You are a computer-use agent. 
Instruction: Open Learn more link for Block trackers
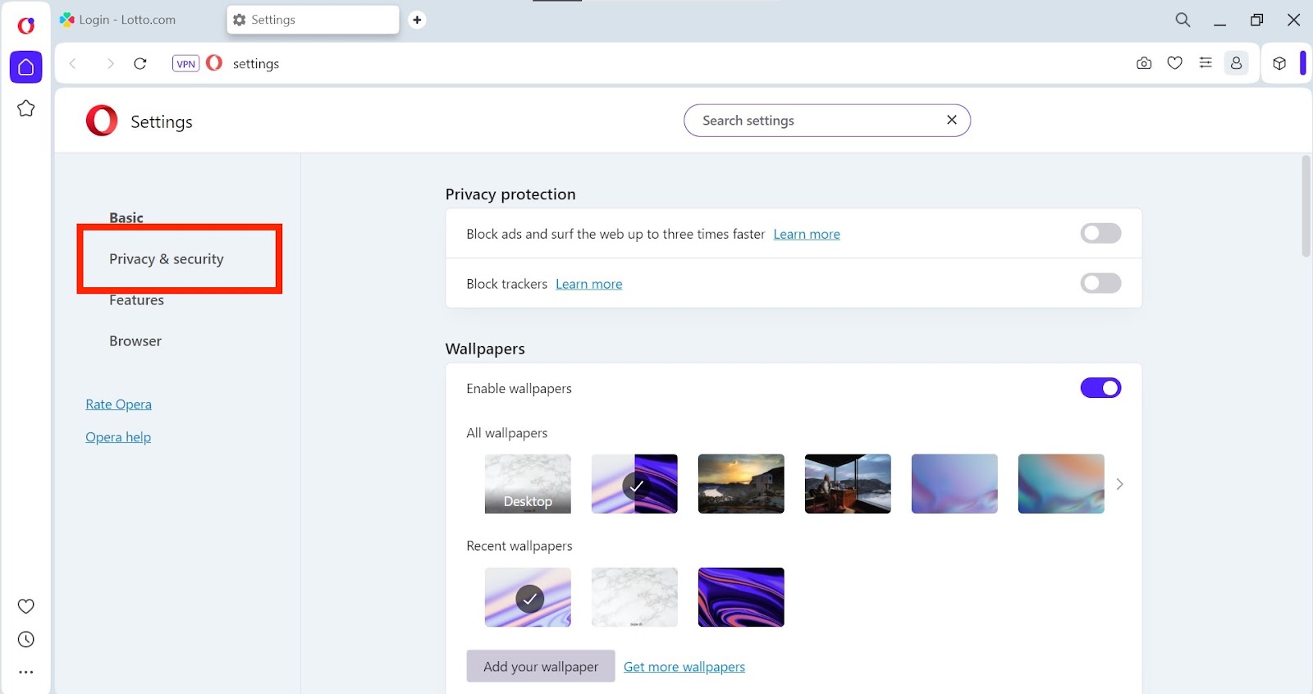589,285
